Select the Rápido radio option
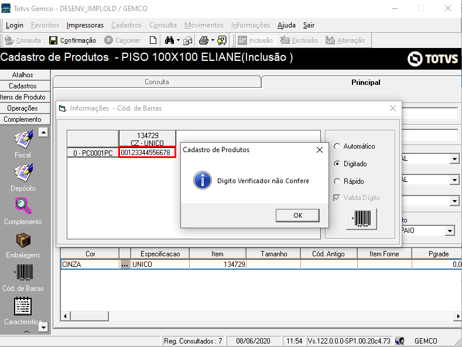 click(337, 181)
